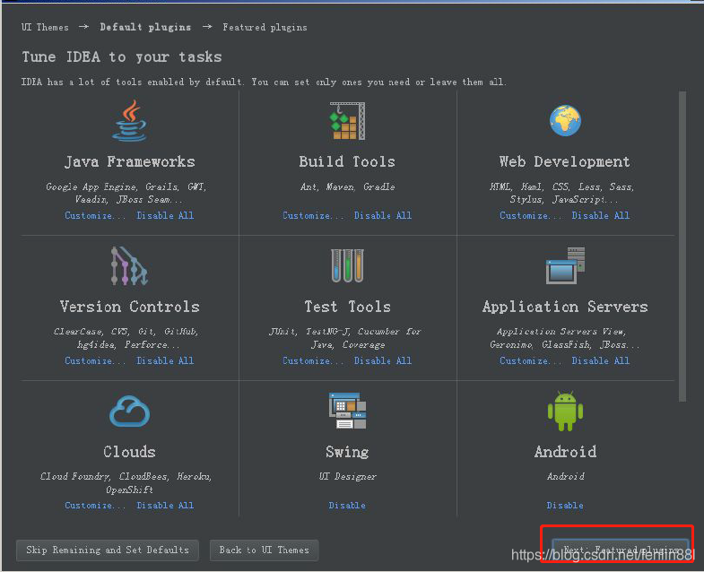The width and height of the screenshot is (704, 572).
Task: Click the Application Servers icon
Action: pos(565,265)
